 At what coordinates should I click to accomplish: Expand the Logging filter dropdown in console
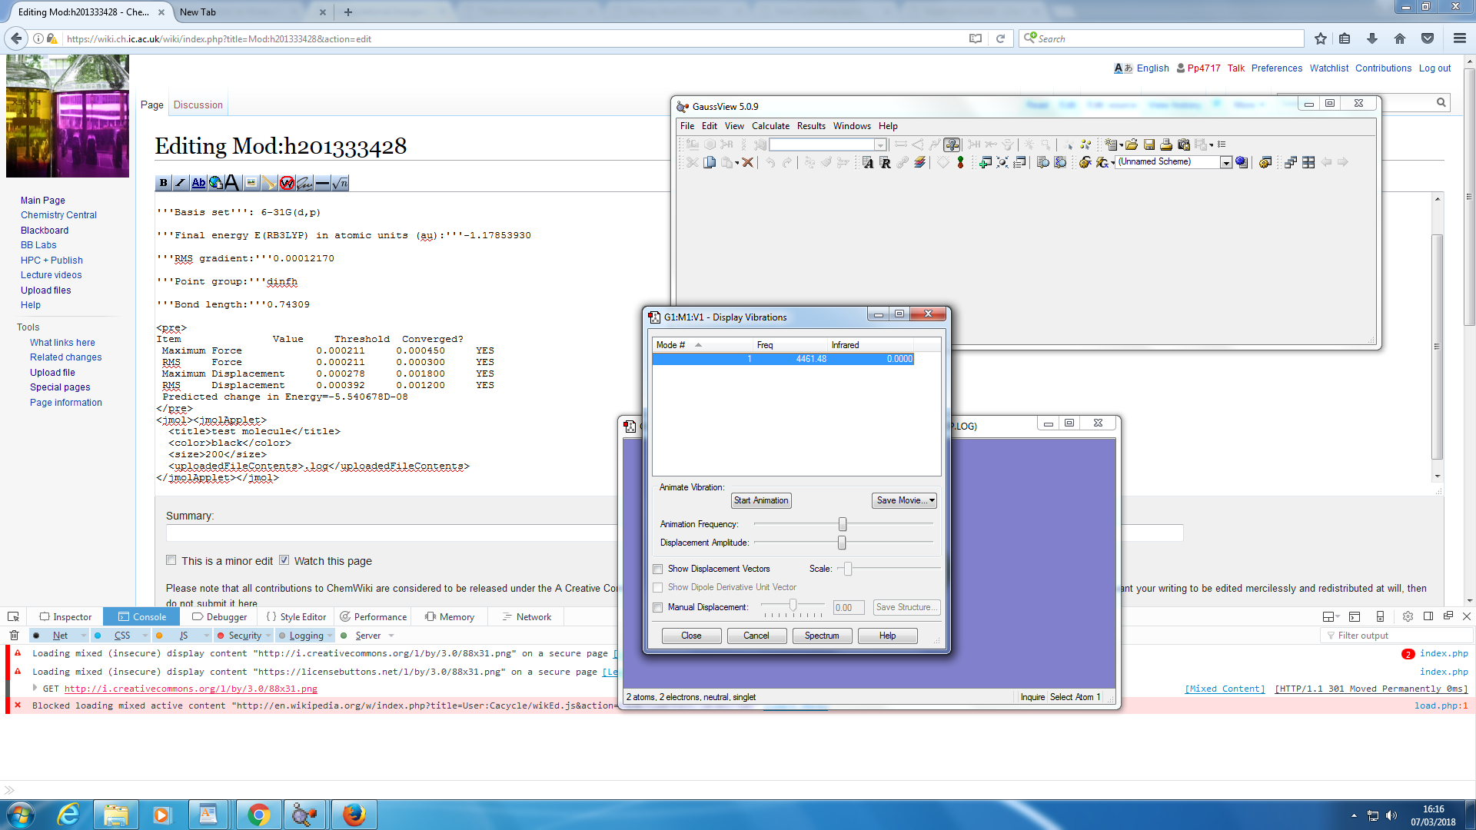330,636
